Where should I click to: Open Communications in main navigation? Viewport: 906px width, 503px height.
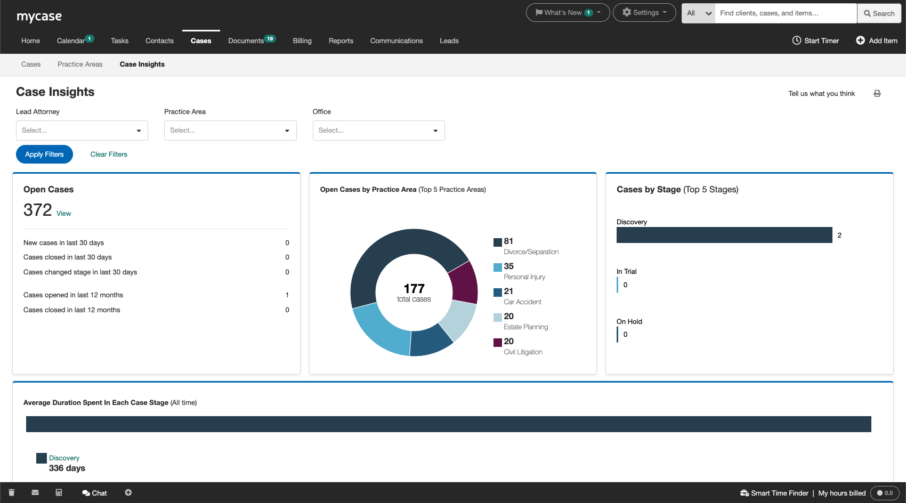pos(397,41)
